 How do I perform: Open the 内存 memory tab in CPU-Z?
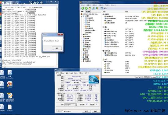point(72,73)
